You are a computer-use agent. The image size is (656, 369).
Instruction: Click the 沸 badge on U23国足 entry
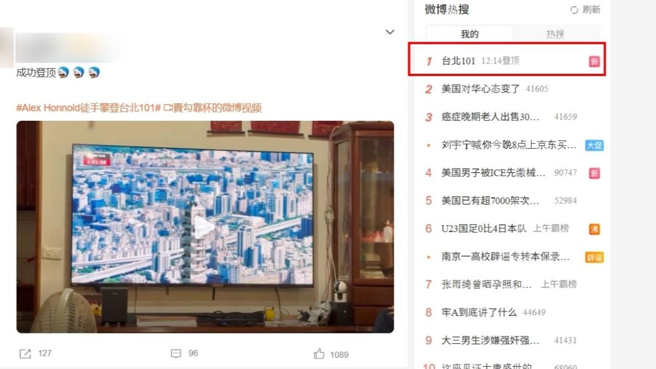point(594,229)
